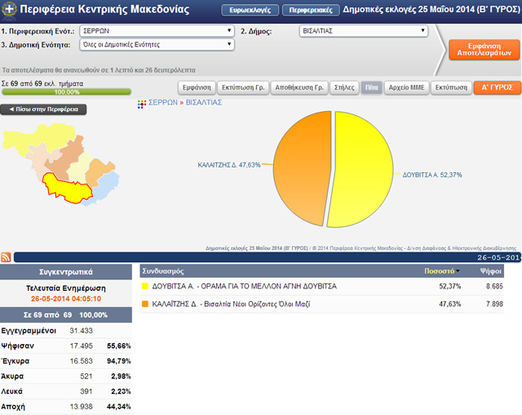The height and width of the screenshot is (415, 522).
Task: Click the orange ΚΑΛΑΪΤΖΗΣ pie slice
Action: click(x=300, y=167)
